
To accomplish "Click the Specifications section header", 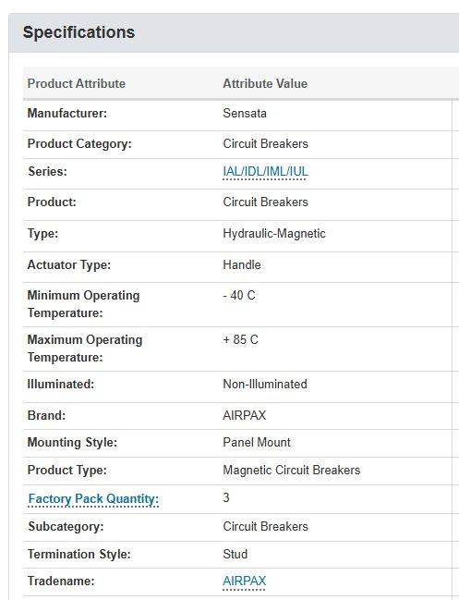I will tap(79, 32).
